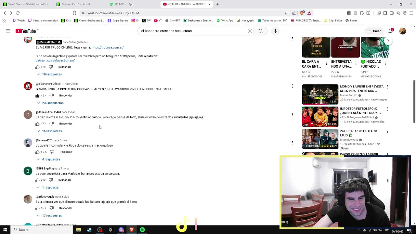Open a new browser tab
416x234 pixels.
[x=217, y=4]
